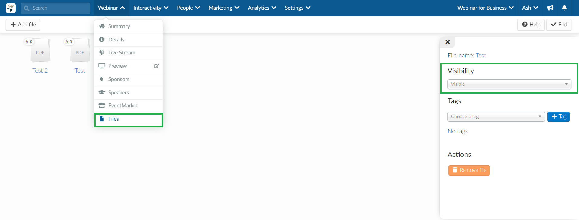Viewport: 579px width, 220px height.
Task: Select Files menu entry
Action: [x=129, y=119]
